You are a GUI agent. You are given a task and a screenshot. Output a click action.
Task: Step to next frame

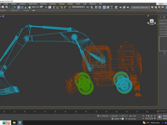pyautogui.click(x=152, y=116)
